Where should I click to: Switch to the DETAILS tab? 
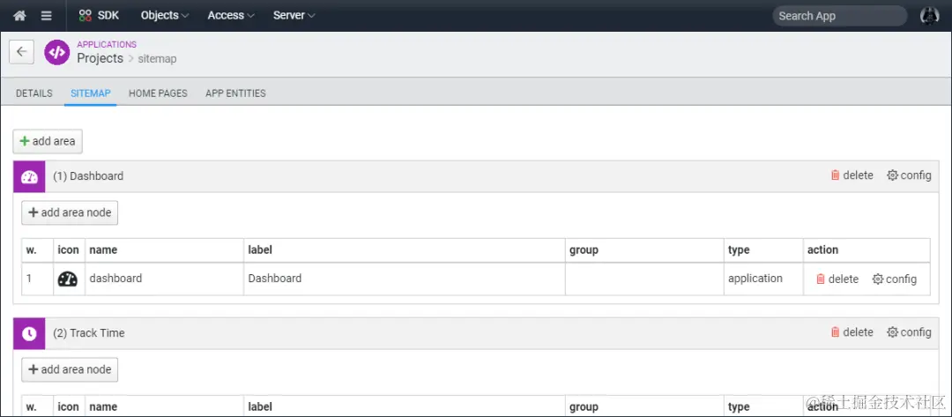34,93
